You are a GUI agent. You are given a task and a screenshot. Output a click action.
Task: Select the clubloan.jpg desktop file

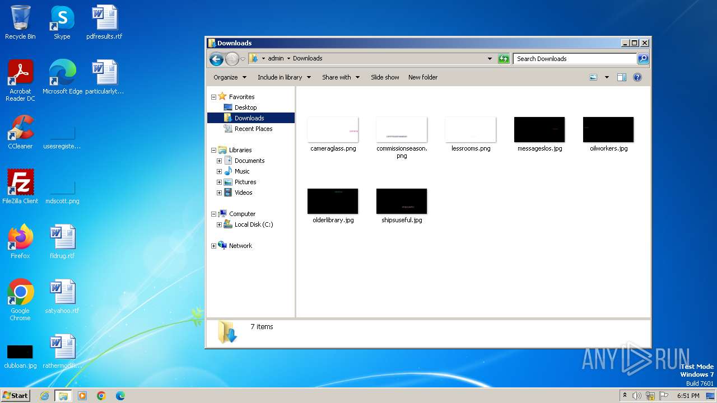[20, 356]
